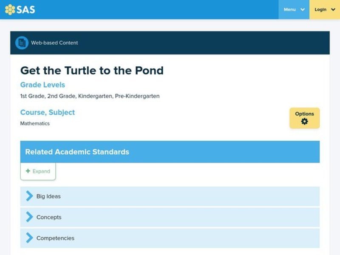
Task: Open the Grade Levels link
Action: click(42, 85)
